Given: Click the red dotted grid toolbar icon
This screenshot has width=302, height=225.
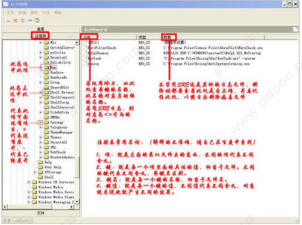Looking at the screenshot, I should [23, 20].
